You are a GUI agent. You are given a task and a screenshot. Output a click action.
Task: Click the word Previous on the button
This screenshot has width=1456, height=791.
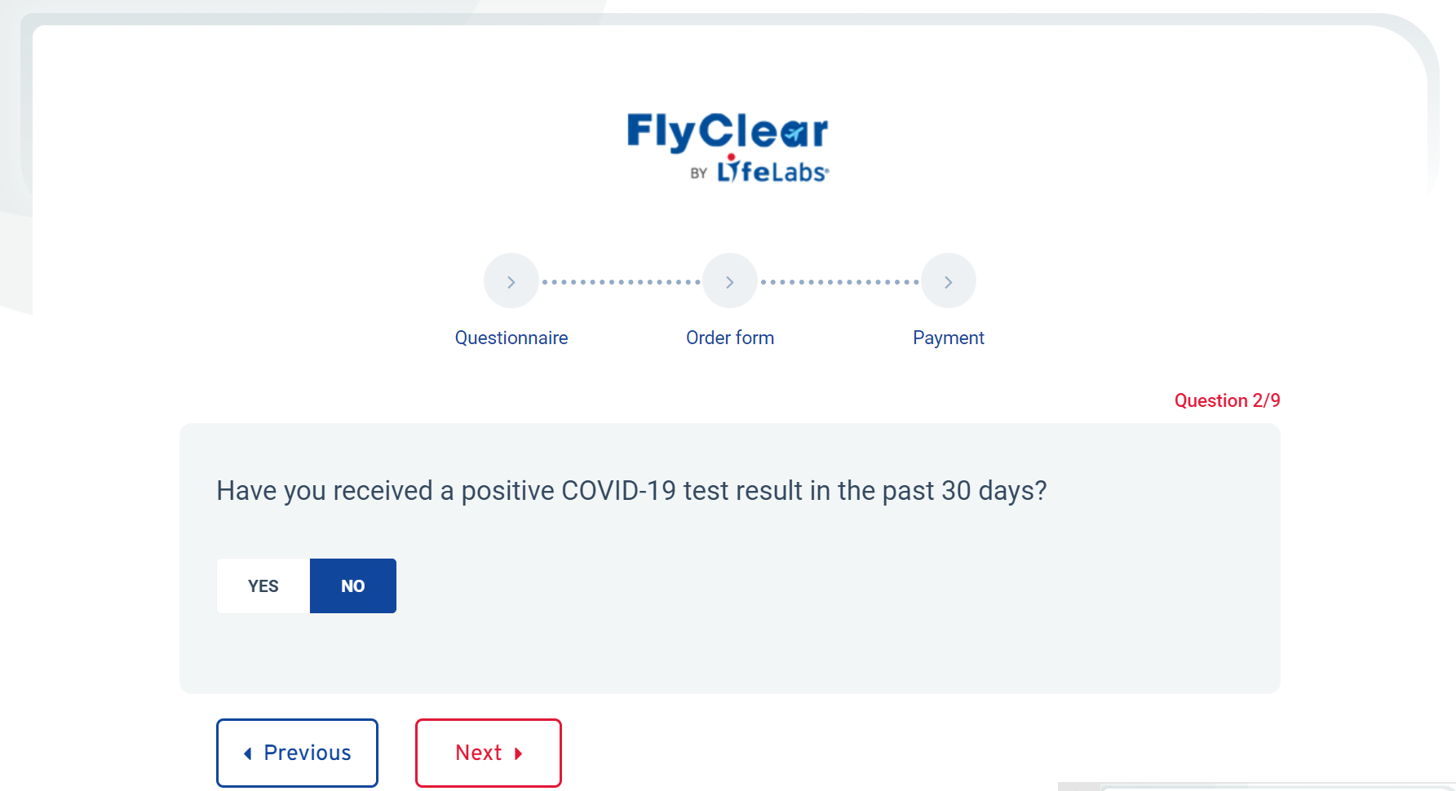[308, 753]
